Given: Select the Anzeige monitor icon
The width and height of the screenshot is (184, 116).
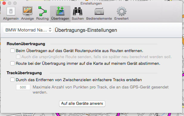Looking at the screenshot, I should 28,11.
